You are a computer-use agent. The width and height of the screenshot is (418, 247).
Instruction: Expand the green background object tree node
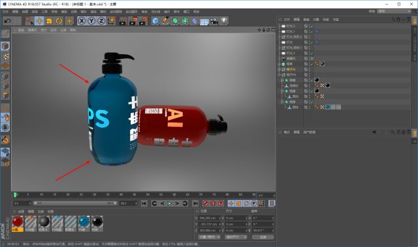point(279,64)
